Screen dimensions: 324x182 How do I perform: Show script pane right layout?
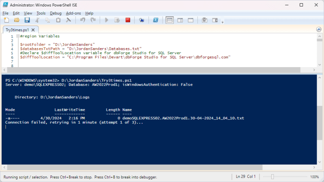point(180,20)
